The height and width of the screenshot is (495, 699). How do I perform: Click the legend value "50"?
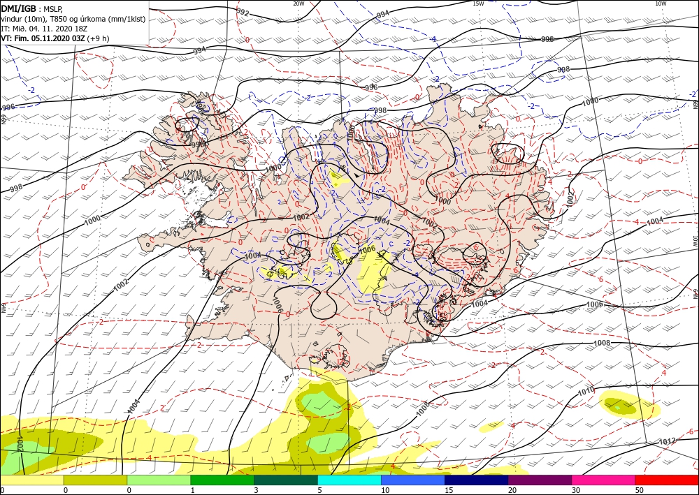tap(640, 490)
